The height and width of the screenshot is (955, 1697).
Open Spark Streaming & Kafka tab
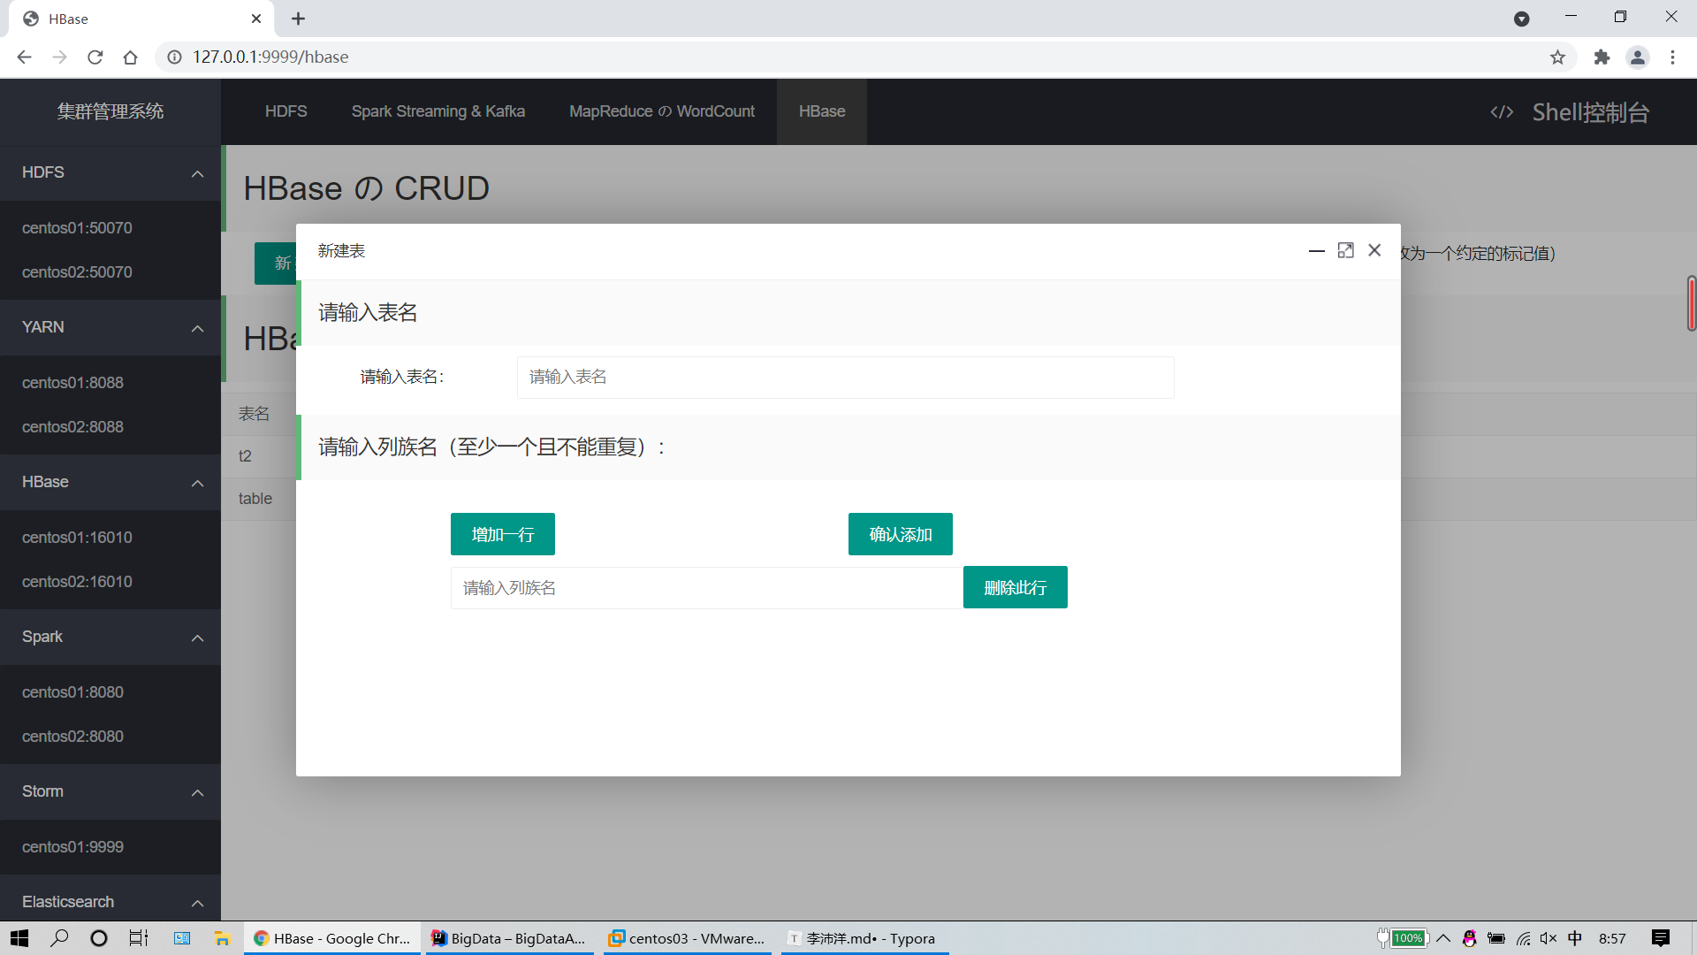438,111
